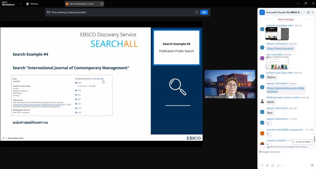Click the chat compose icon in the header
316x169 pixels.
click(262, 12)
